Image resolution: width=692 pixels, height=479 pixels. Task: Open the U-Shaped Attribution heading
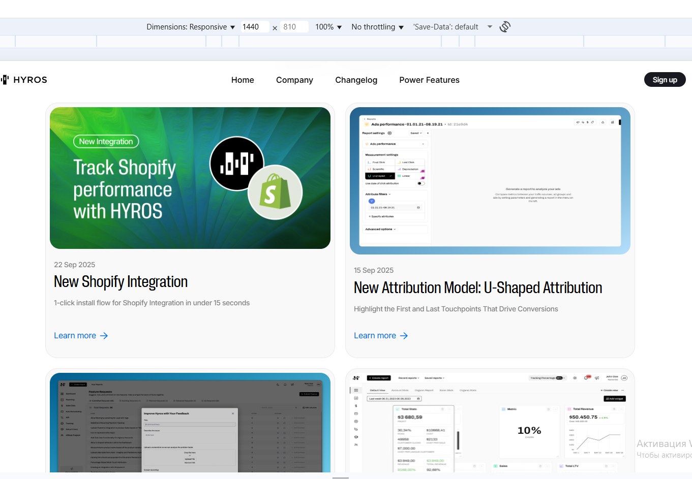point(478,288)
